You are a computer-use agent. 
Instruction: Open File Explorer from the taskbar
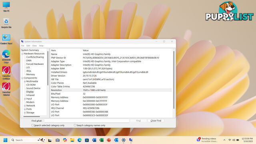pos(72,140)
